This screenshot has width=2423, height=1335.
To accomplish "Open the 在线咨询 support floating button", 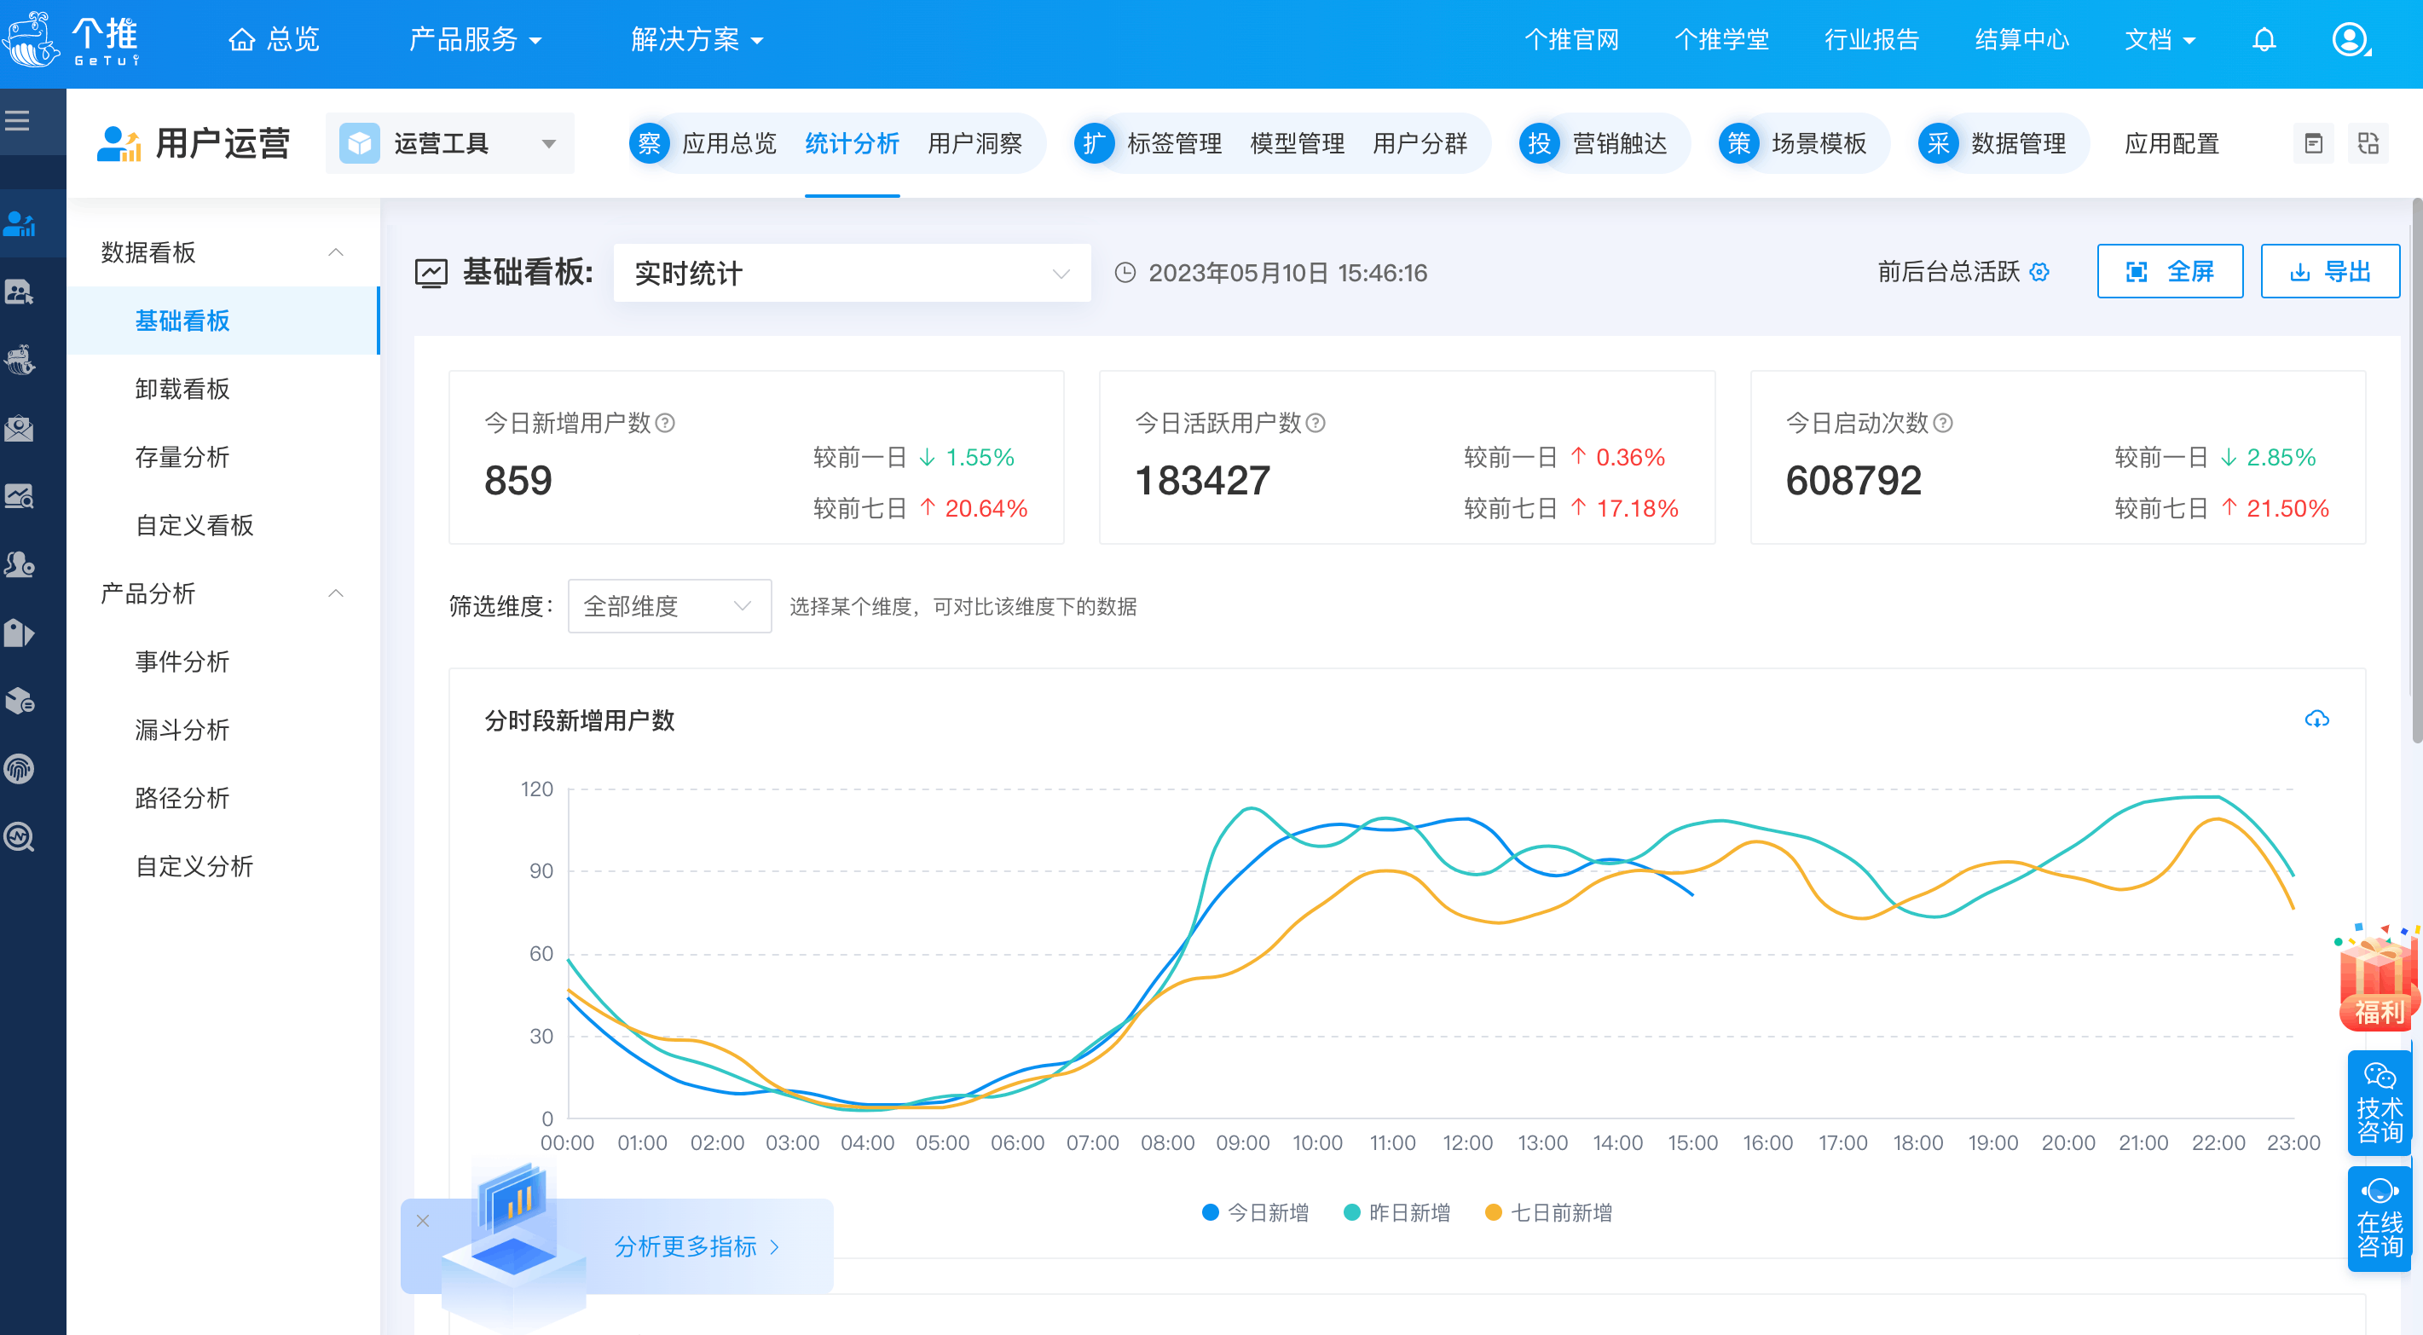I will (2380, 1218).
